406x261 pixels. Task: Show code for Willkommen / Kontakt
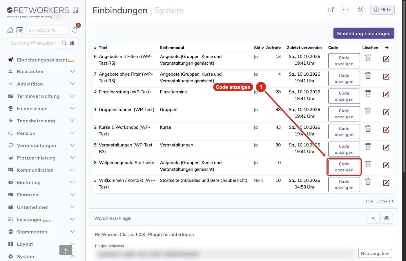click(x=344, y=185)
